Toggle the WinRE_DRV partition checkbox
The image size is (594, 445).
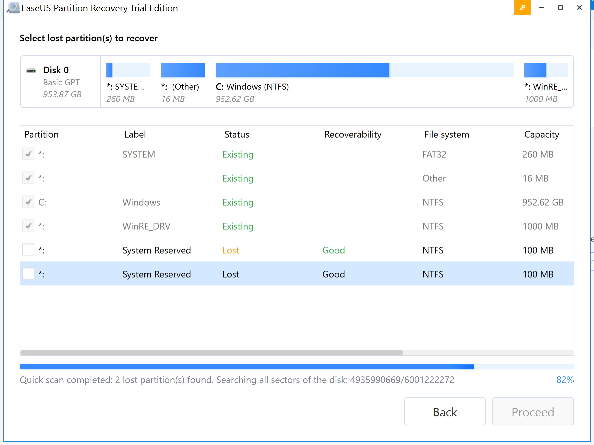coord(28,226)
